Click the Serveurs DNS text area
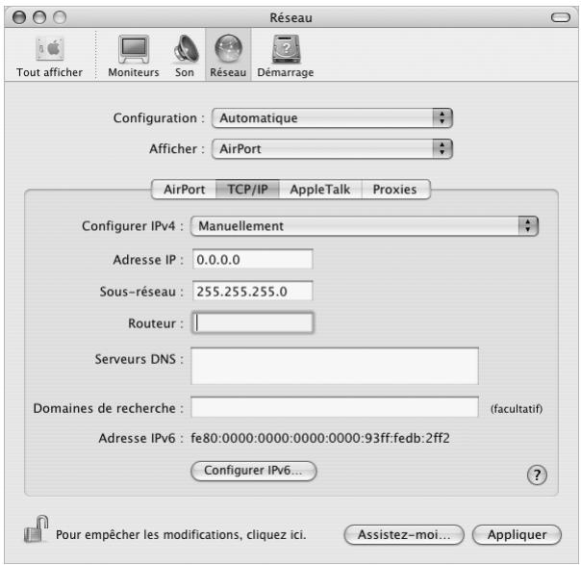This screenshot has width=581, height=565. (335, 366)
